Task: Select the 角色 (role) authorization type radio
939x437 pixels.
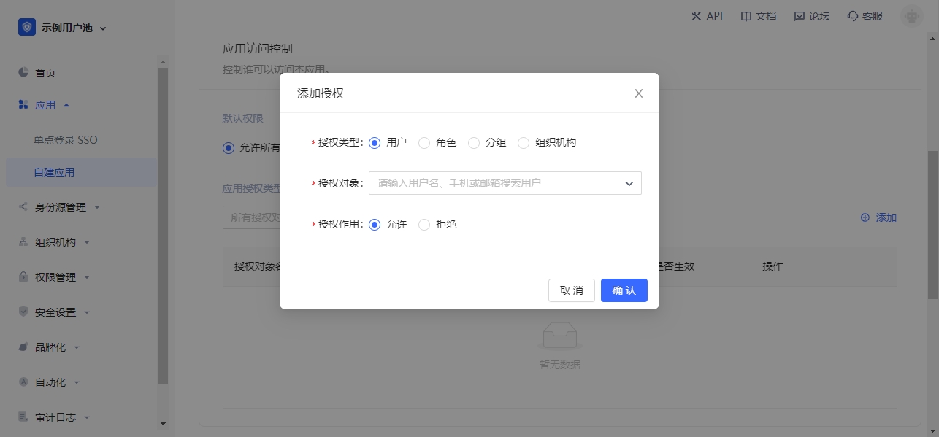Action: [424, 143]
